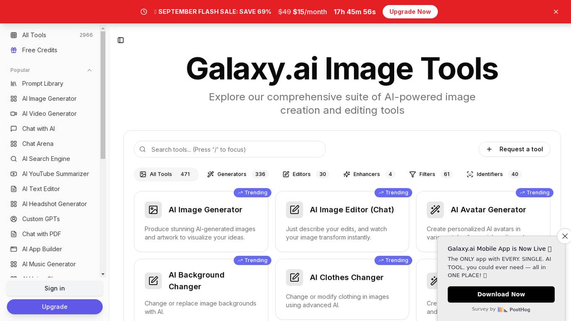Click the AI YouTube Summarizer icon
The height and width of the screenshot is (321, 571).
point(14,174)
